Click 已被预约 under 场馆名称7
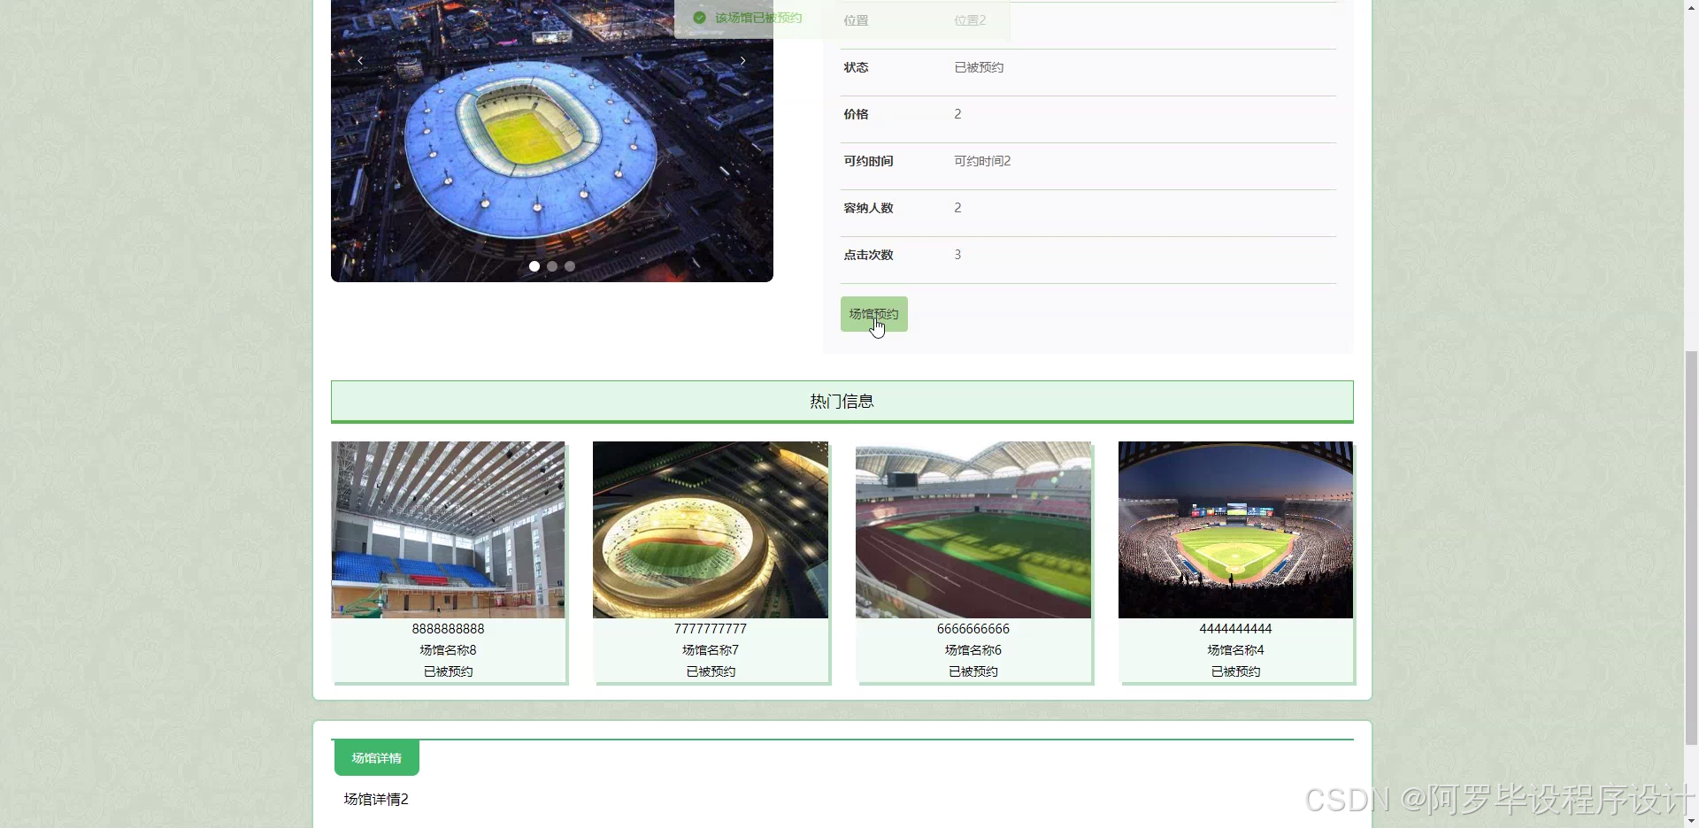Screen dimensions: 1699x828 (711, 671)
